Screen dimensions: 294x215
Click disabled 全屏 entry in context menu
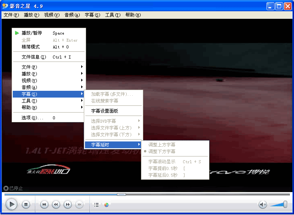pos(49,40)
